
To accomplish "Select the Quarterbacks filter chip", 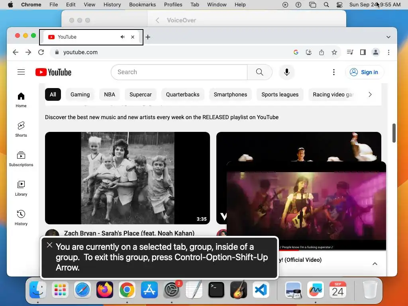I will [182, 94].
